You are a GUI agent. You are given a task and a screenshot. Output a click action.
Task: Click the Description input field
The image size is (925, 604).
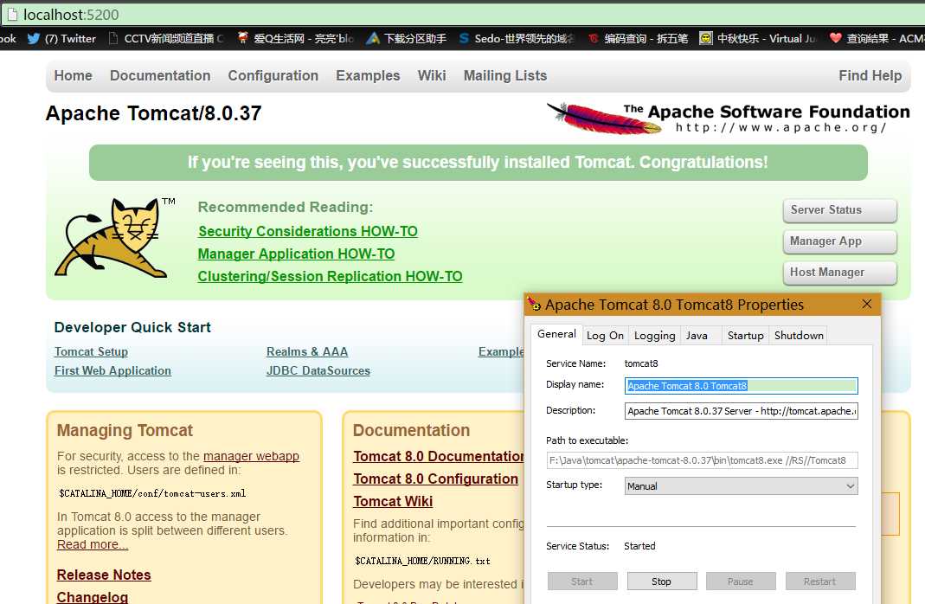pyautogui.click(x=741, y=411)
